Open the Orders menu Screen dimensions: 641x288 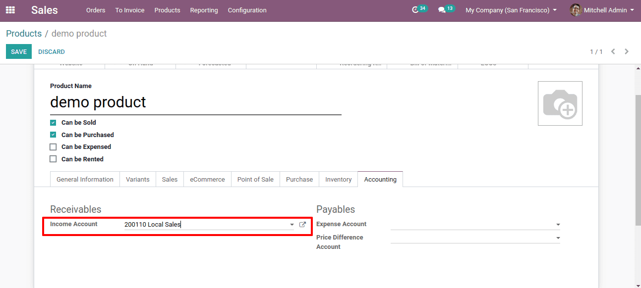tap(96, 10)
